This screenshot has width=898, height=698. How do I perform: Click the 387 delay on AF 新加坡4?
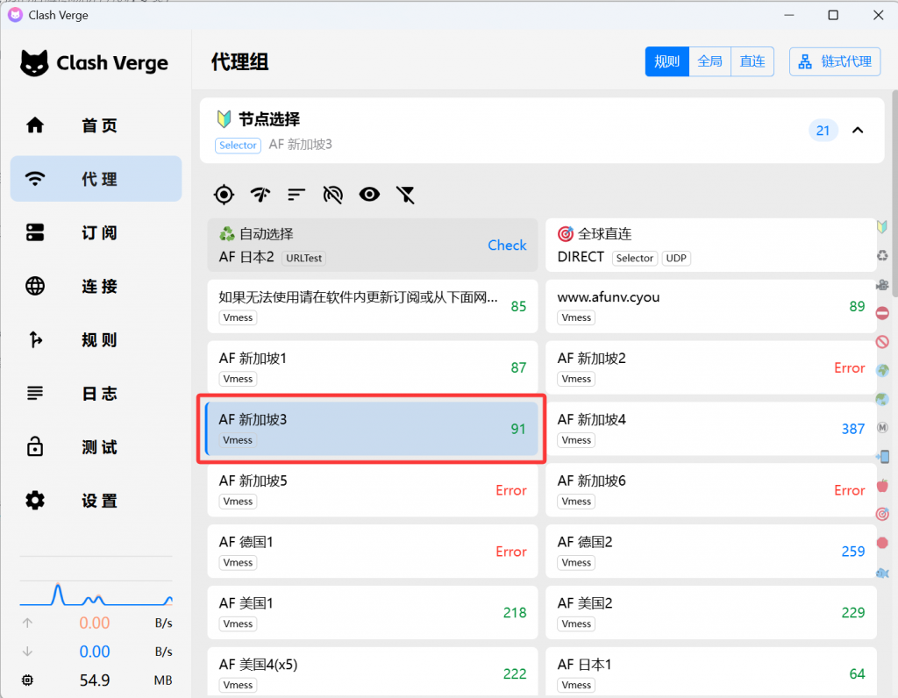852,429
